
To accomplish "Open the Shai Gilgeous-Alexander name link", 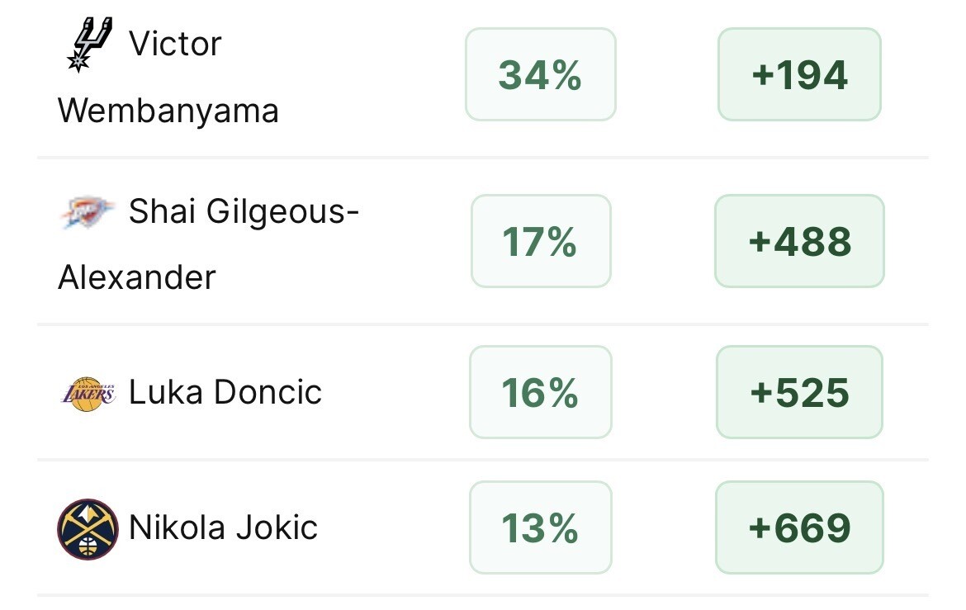I will pyautogui.click(x=208, y=244).
